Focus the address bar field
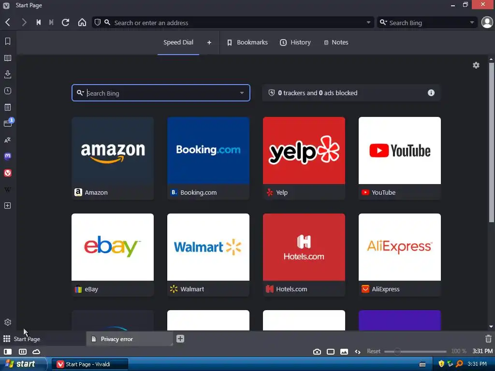Viewport: 495px width, 371px height. (233, 22)
